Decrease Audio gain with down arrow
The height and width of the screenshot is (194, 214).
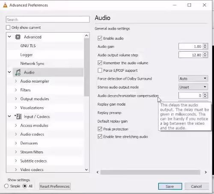[x=205, y=47]
